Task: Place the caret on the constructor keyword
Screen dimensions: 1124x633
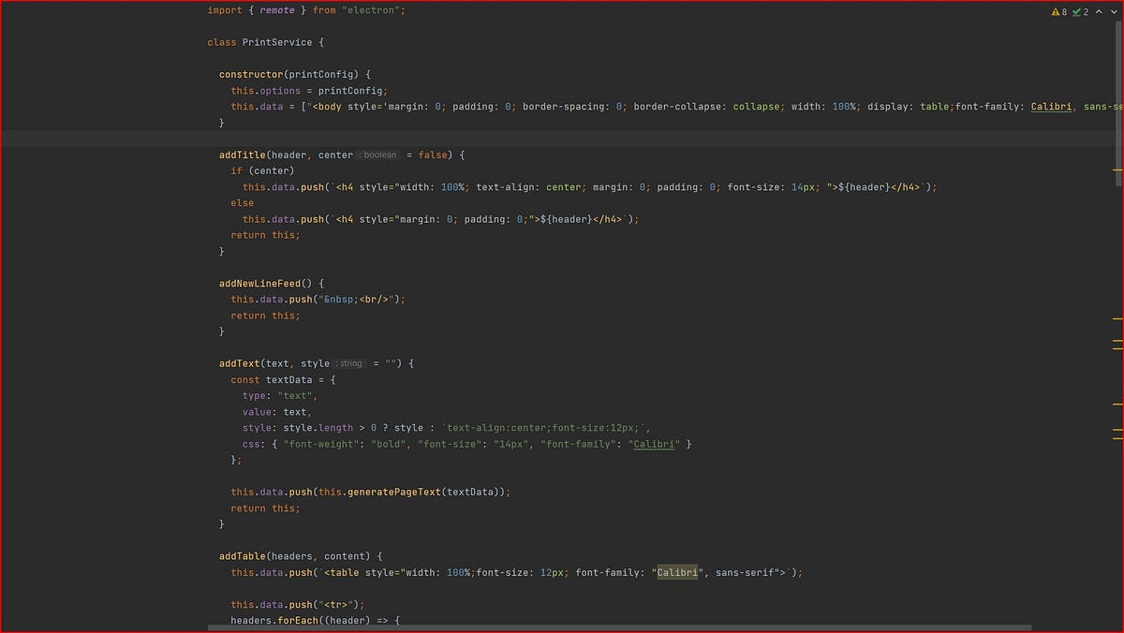Action: tap(250, 74)
